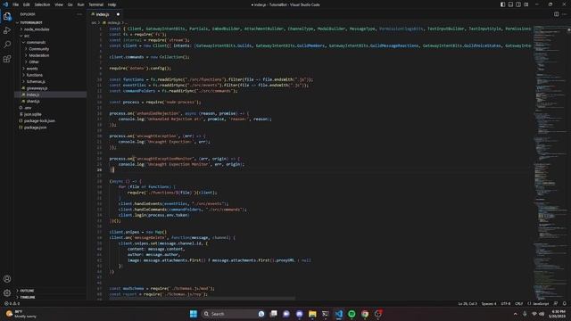Toggle secondary side bar visibility

518,4
